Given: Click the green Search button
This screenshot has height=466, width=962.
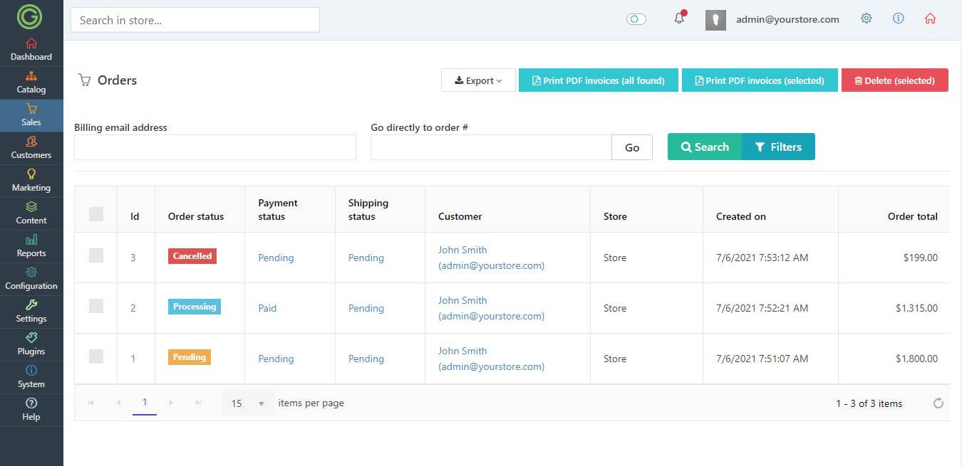Looking at the screenshot, I should [x=705, y=147].
